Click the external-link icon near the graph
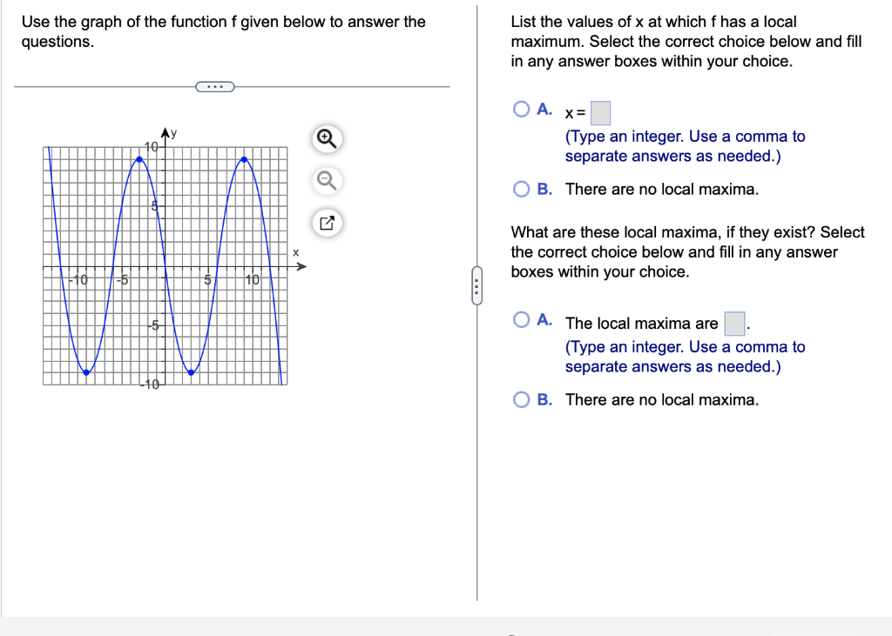This screenshot has height=636, width=892. (327, 223)
